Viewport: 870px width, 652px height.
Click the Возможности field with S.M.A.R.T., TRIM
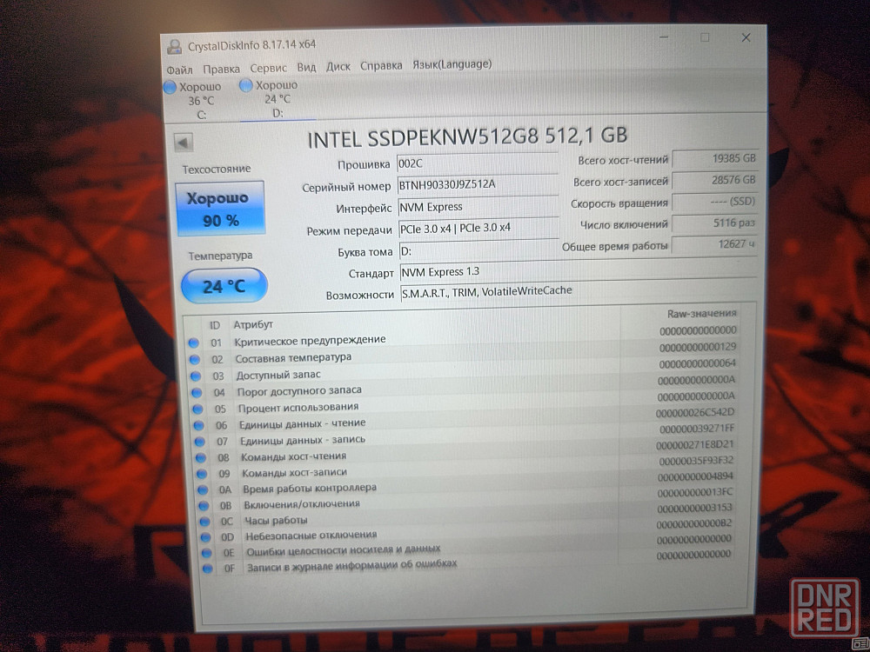click(579, 291)
